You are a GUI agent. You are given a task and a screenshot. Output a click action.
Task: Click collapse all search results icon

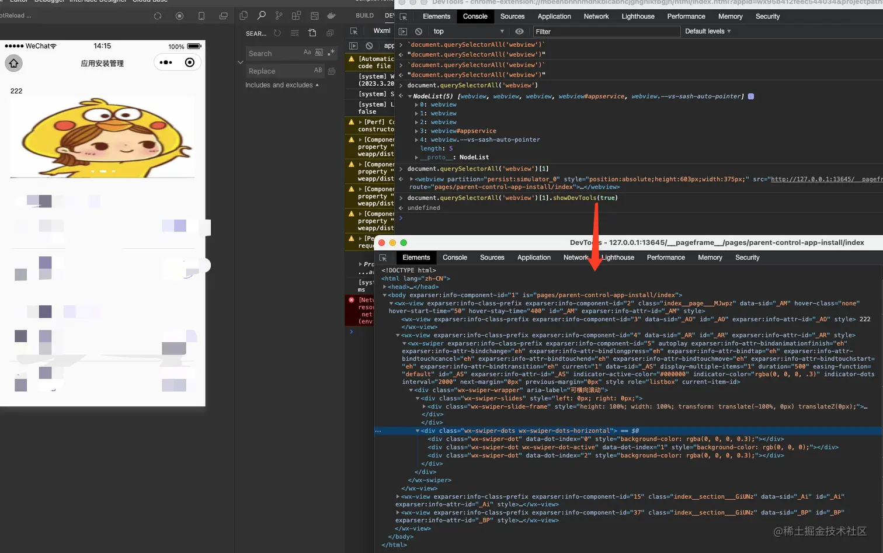pos(330,33)
